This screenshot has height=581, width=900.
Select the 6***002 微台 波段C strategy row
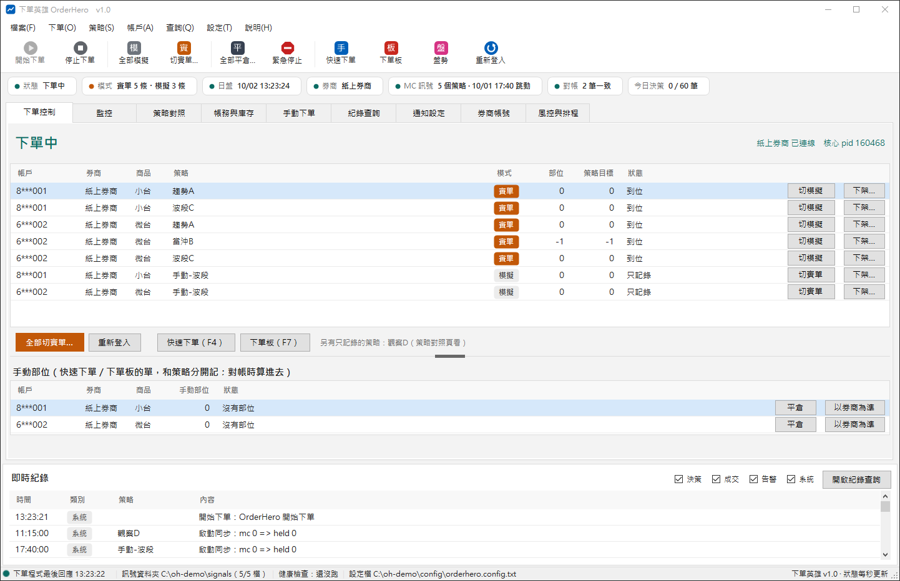pos(450,258)
